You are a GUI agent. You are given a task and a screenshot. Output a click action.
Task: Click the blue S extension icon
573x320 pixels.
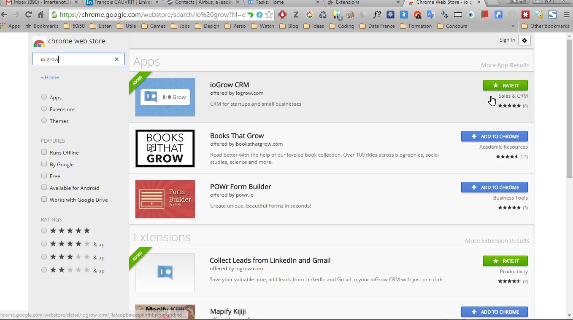pyautogui.click(x=552, y=15)
